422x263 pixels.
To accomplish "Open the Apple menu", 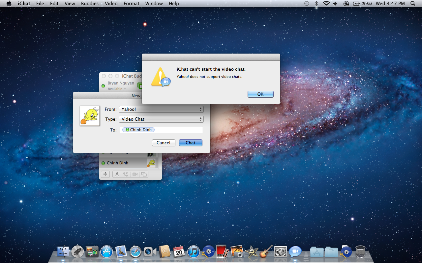I will [x=9, y=4].
